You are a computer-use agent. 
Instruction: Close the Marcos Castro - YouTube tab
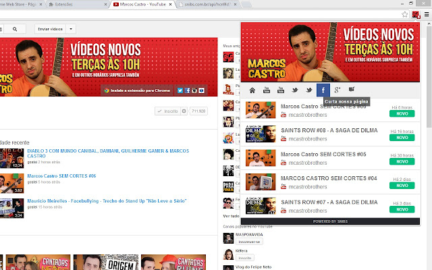(170, 5)
